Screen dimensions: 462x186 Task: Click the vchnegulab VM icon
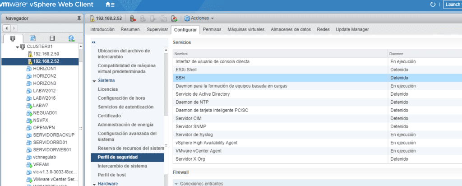[x=29, y=157]
